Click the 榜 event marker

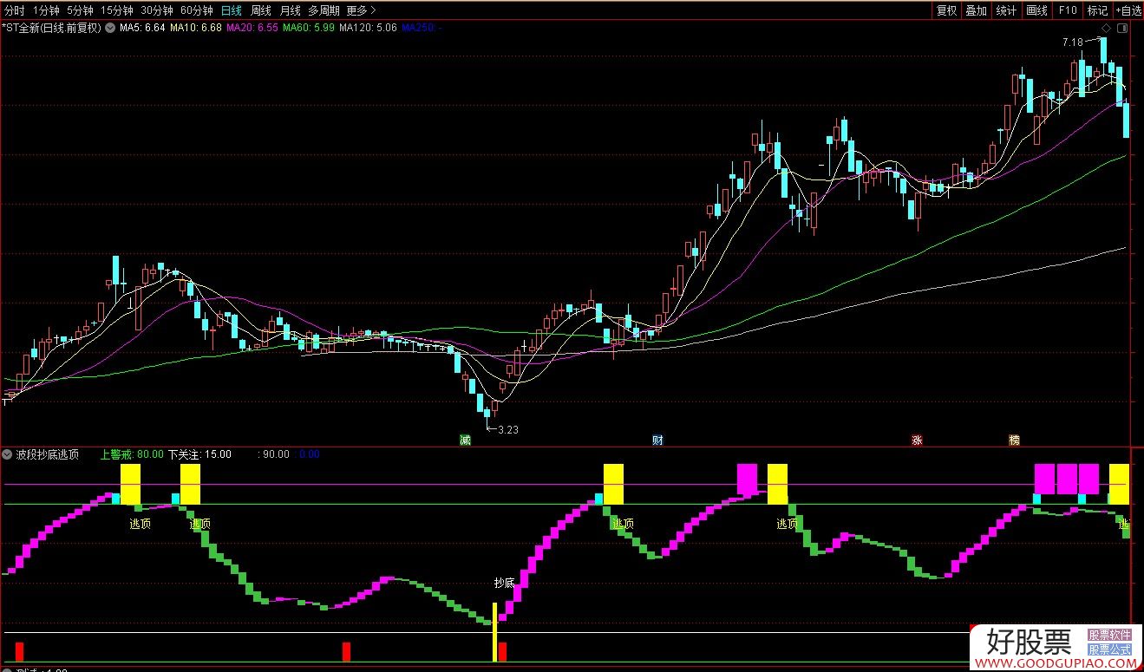click(1014, 440)
